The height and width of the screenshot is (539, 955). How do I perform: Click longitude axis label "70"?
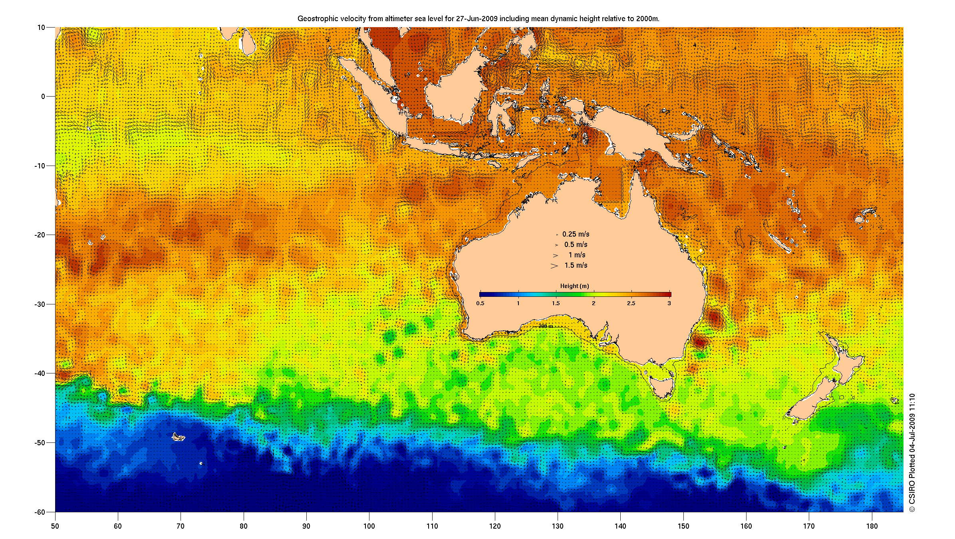[181, 526]
